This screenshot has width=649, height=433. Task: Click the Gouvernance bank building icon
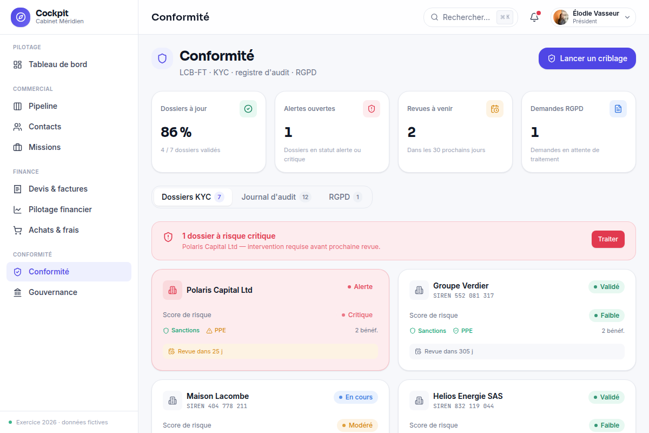tap(18, 292)
